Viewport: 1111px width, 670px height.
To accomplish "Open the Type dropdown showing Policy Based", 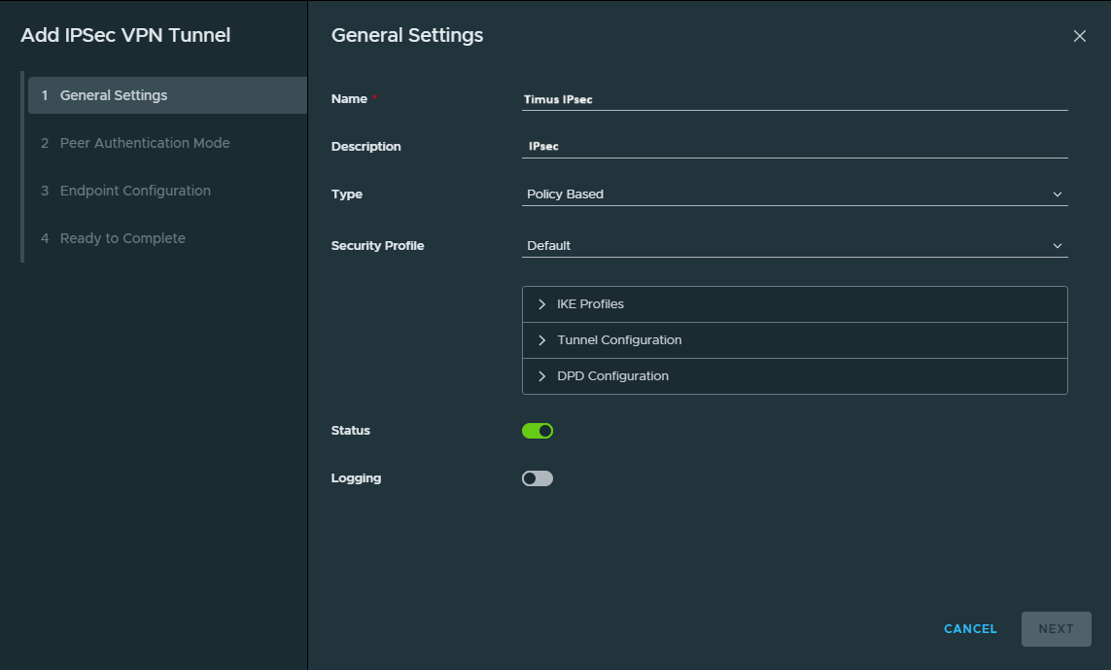I will pyautogui.click(x=794, y=194).
